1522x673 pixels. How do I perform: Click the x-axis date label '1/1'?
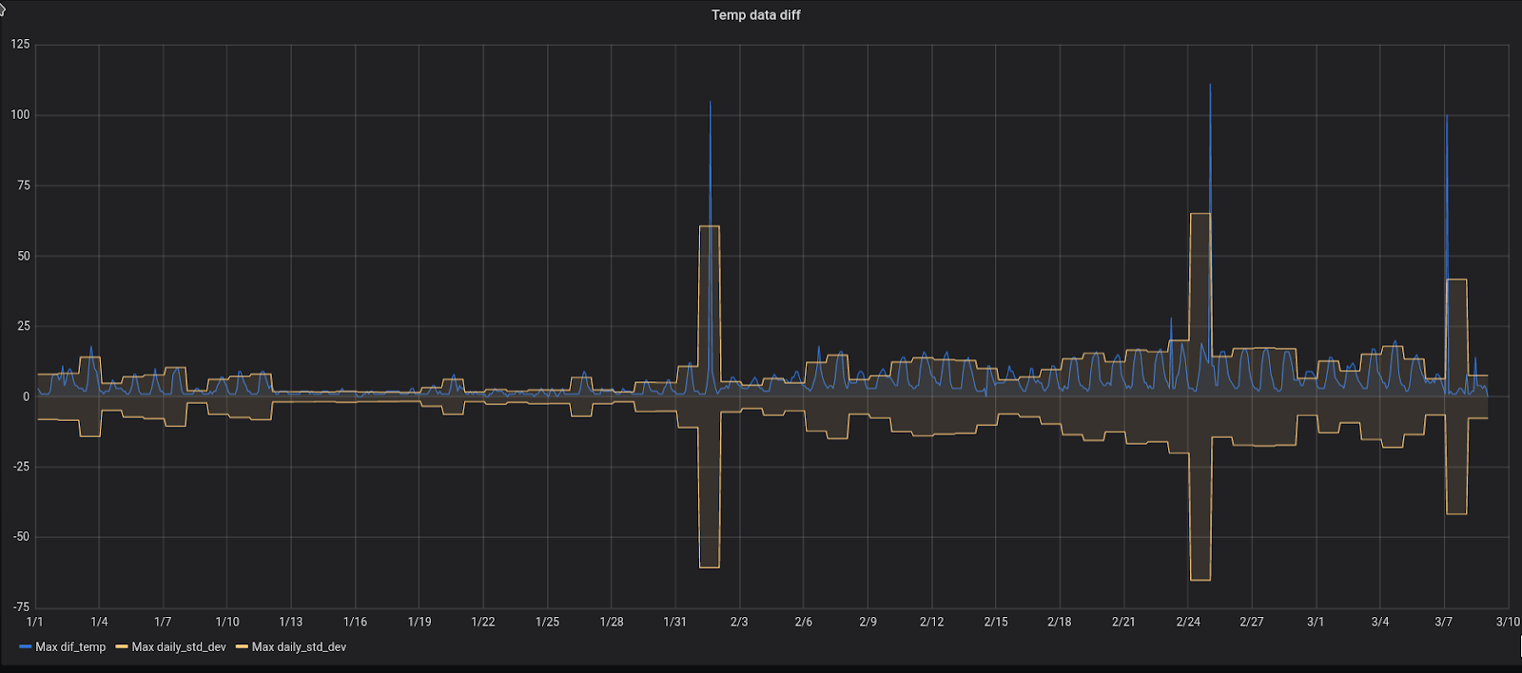35,622
